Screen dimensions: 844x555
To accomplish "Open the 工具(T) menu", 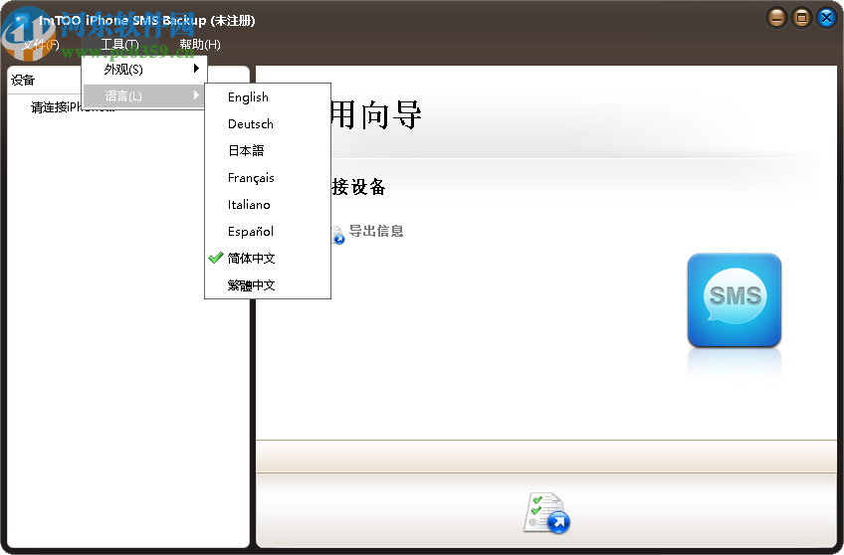I will [x=119, y=44].
